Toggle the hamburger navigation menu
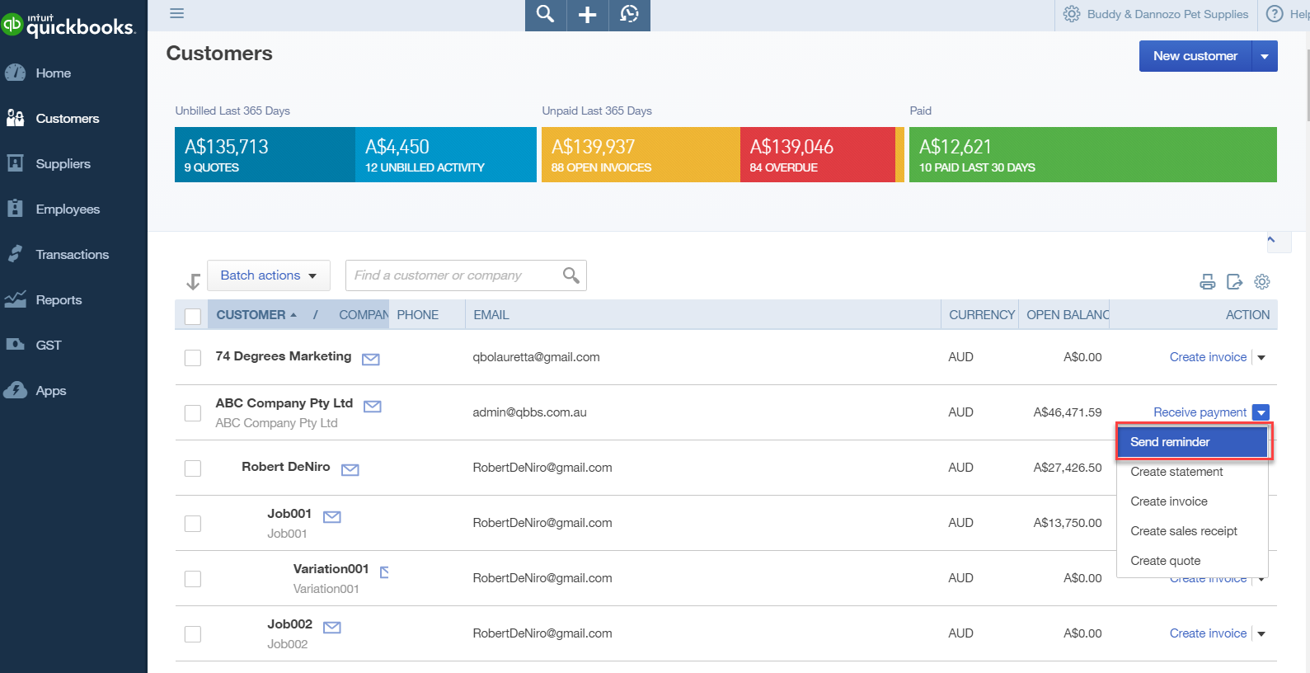This screenshot has width=1310, height=673. pos(176,13)
